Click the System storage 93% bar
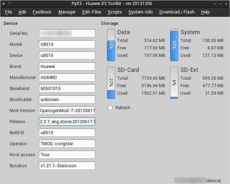This screenshot has height=184, width=230. [174, 45]
